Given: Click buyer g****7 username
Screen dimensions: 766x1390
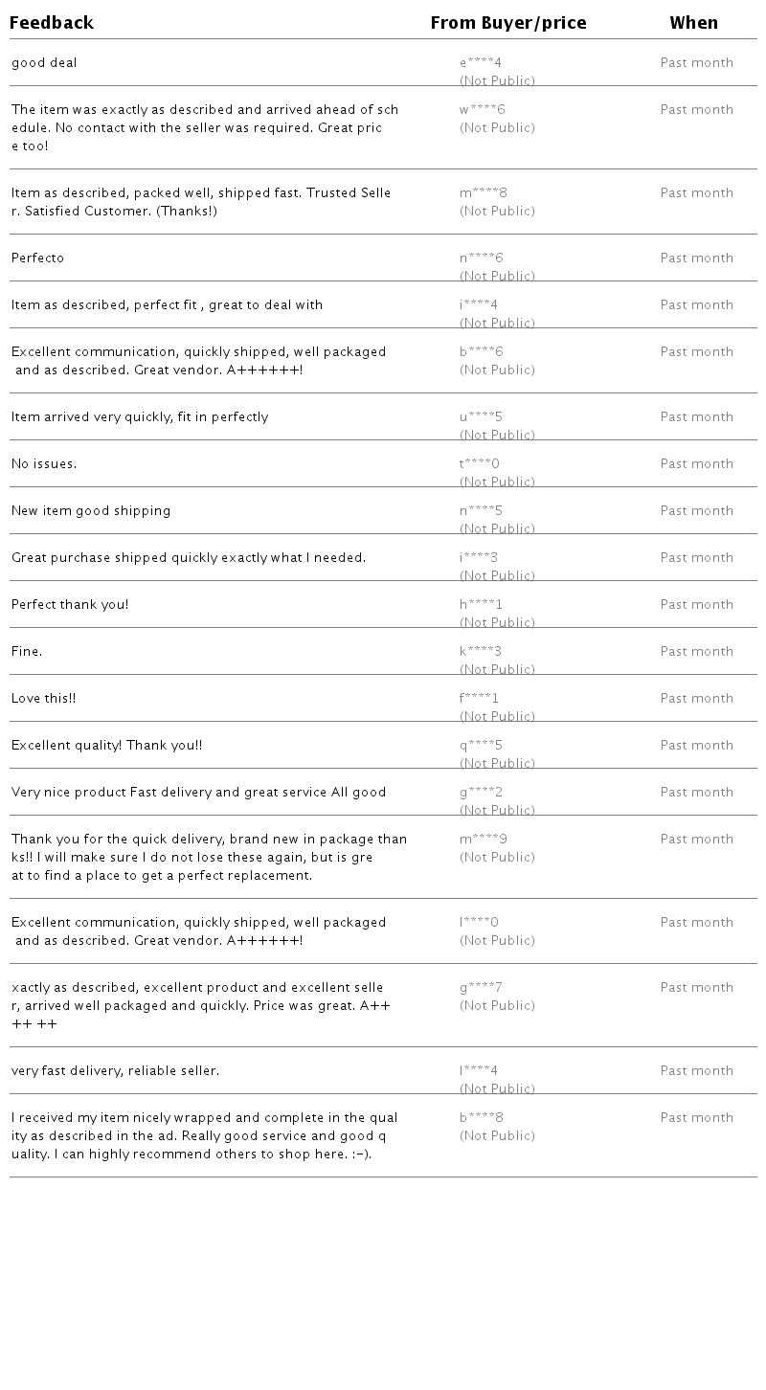Looking at the screenshot, I should point(481,988).
